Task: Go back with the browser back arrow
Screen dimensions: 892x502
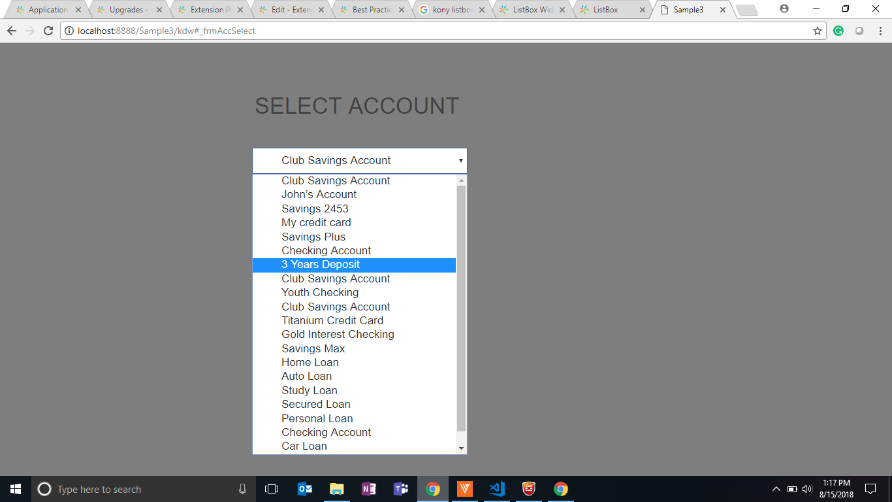Action: click(x=11, y=31)
